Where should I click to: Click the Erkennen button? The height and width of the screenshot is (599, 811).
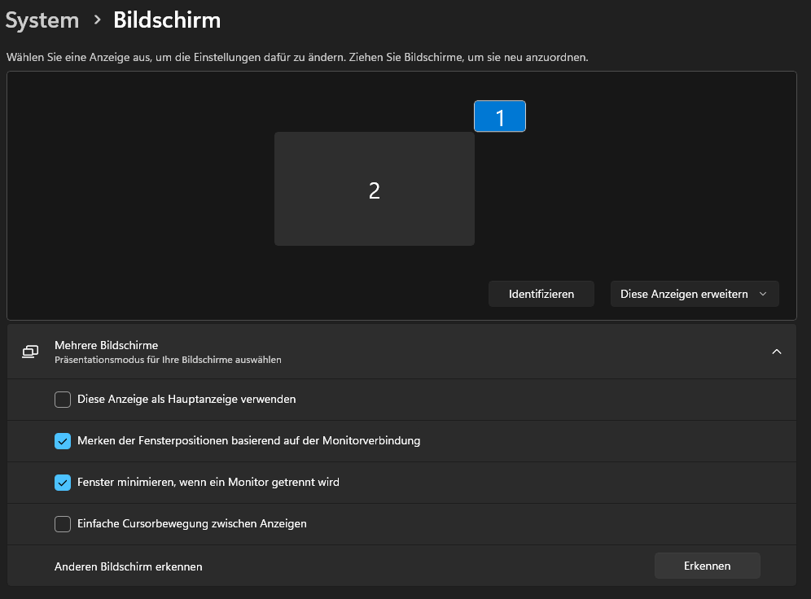707,566
